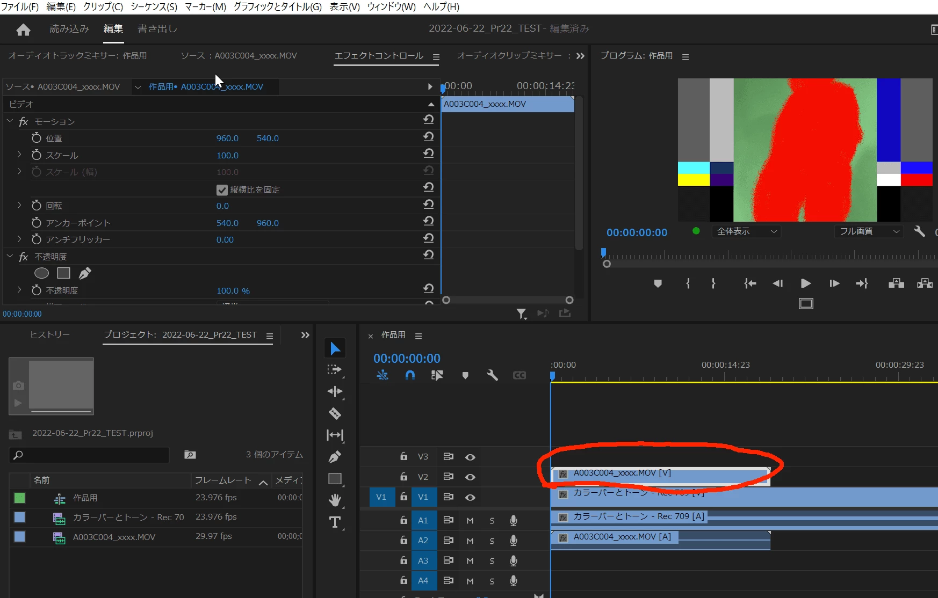
Task: Toggle snap in timeline
Action: point(410,375)
